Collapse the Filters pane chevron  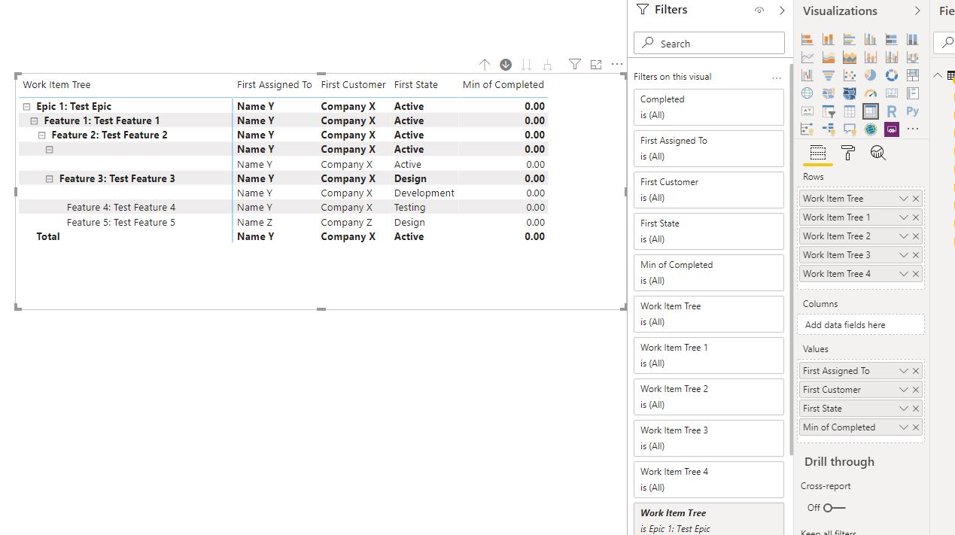tap(782, 11)
